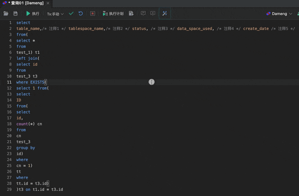
Task: Stop execution with red square icon
Action: tap(93, 14)
